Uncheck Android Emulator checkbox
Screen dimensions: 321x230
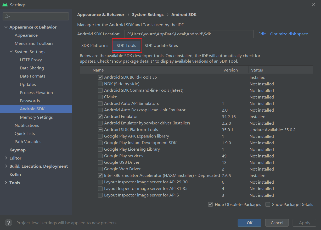100,117
